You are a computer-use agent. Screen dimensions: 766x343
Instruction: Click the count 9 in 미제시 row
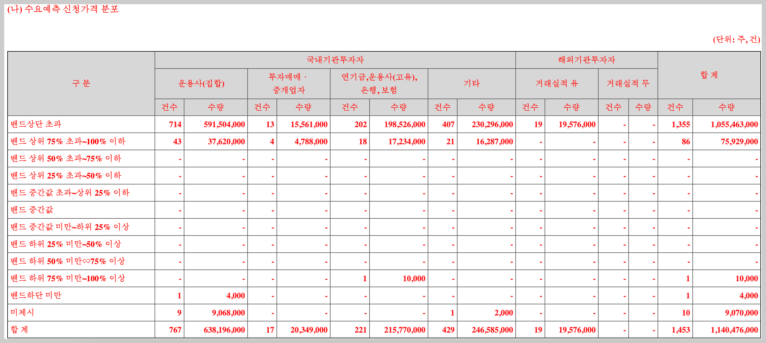179,313
